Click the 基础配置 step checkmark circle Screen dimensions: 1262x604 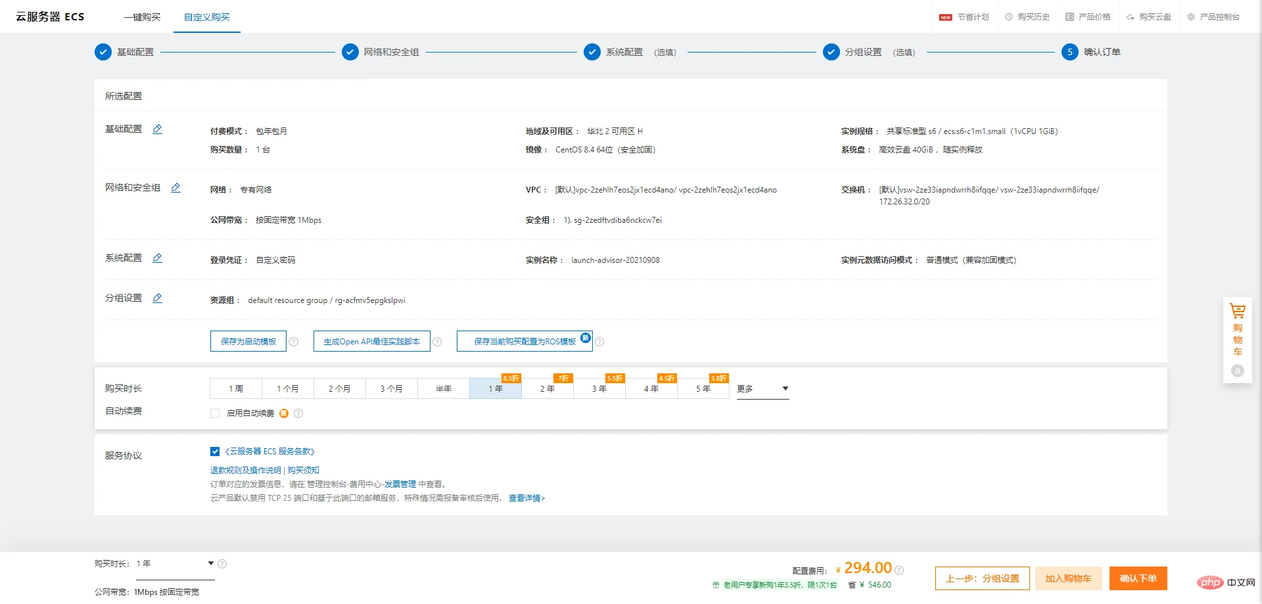click(103, 52)
